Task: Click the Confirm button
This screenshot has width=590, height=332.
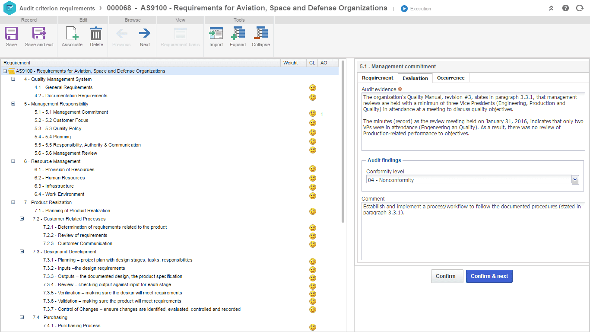Action: pos(447,276)
